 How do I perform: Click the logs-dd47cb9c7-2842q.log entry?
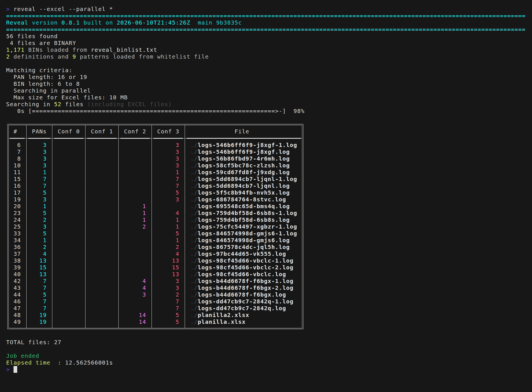[242, 309]
